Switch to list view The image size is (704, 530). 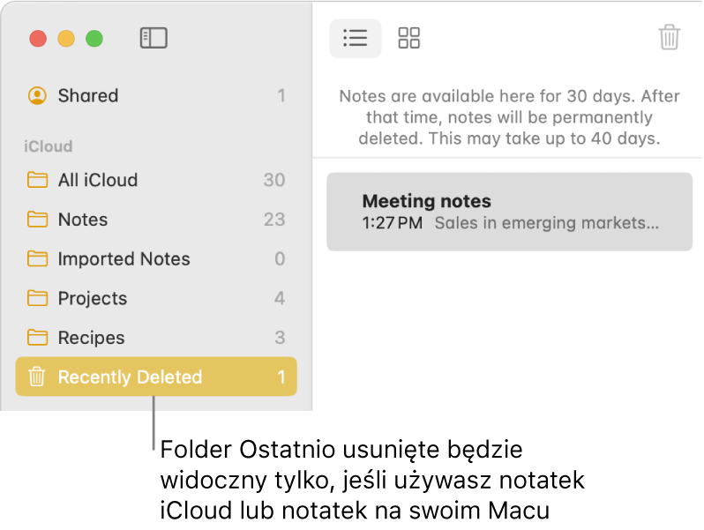pyautogui.click(x=355, y=38)
